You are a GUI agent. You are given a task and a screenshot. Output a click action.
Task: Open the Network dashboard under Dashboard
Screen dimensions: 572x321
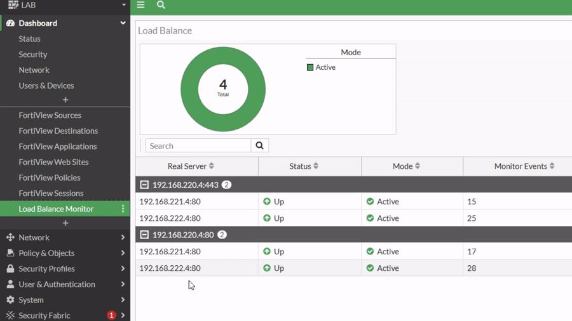tap(34, 70)
